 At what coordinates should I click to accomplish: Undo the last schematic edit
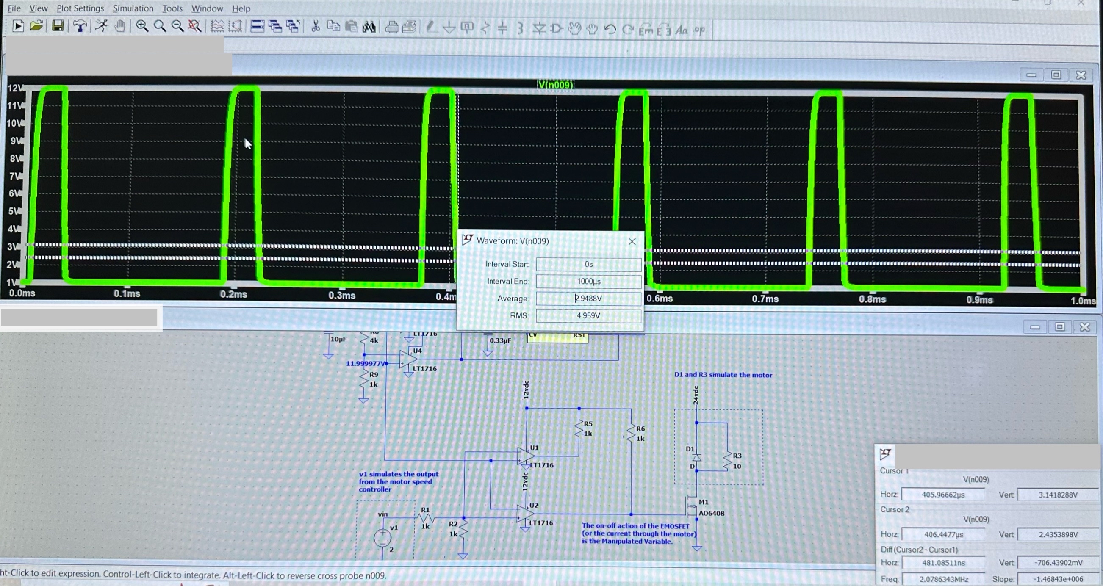click(x=610, y=29)
